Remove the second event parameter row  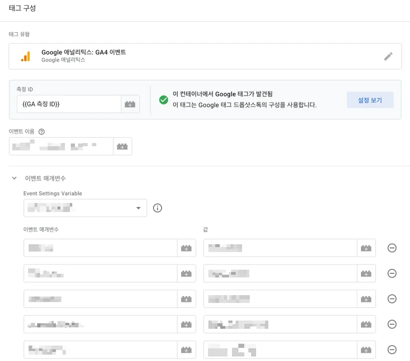coord(392,273)
